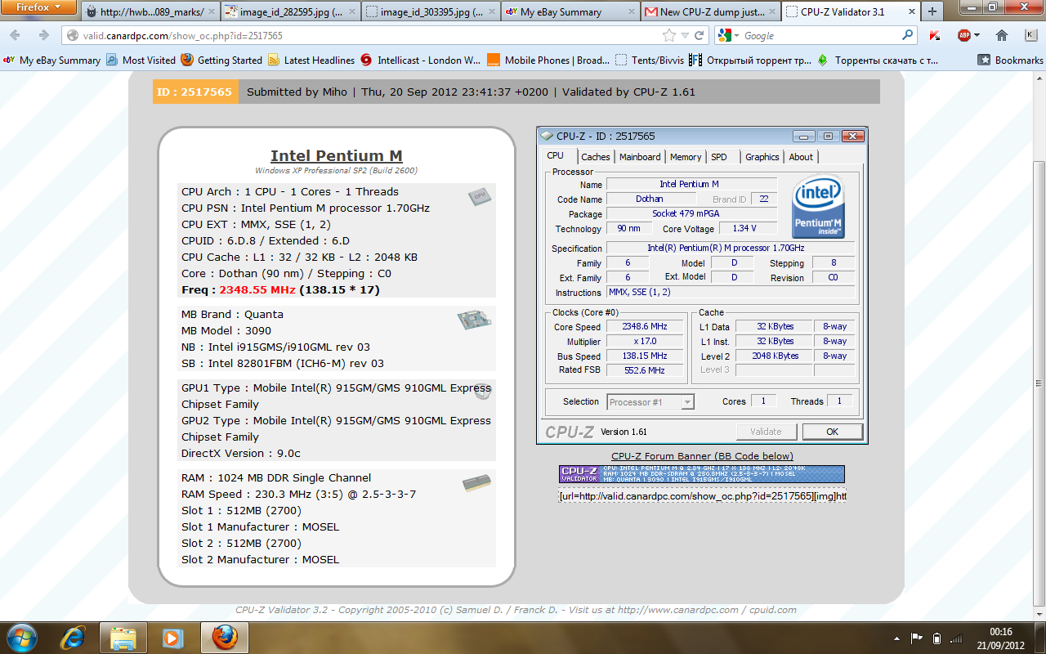Viewport: 1046px width, 654px height.
Task: Select the CPU-Z Validator 3.1 tab
Action: [x=849, y=11]
